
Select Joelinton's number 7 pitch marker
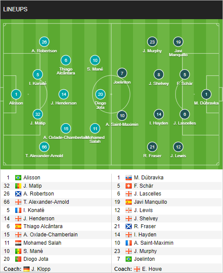pyautogui.click(x=122, y=73)
